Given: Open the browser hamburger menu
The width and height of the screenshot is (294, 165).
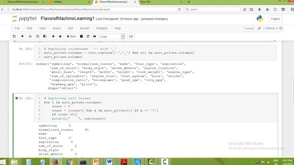Looking at the screenshot, I should click(292, 9).
